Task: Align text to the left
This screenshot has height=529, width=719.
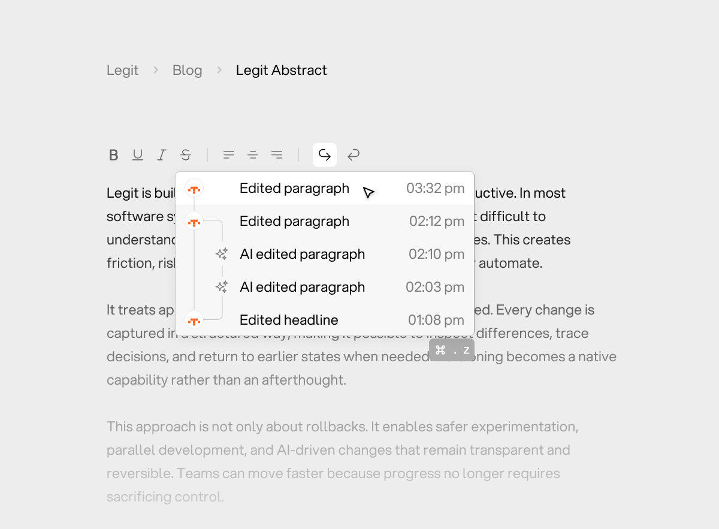Action: (229, 155)
